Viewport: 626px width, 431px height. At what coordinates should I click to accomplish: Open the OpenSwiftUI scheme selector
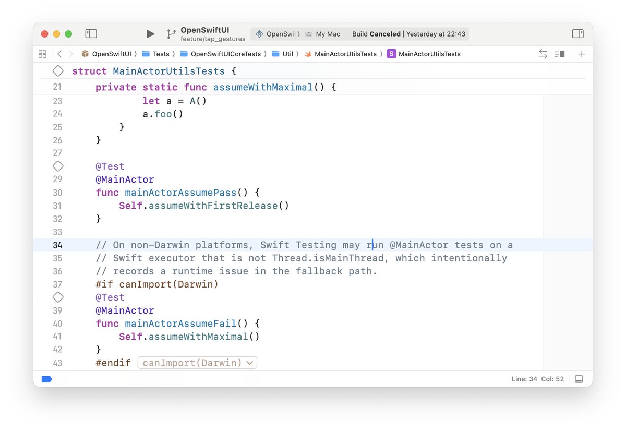click(276, 34)
